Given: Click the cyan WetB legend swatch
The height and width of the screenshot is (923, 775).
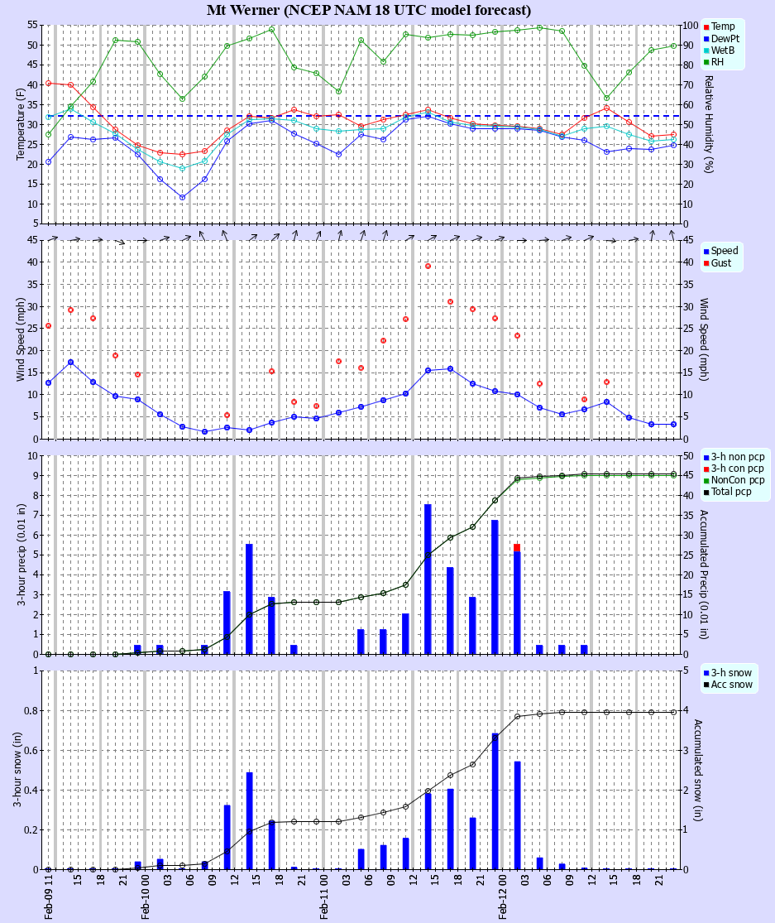Looking at the screenshot, I should (x=706, y=50).
